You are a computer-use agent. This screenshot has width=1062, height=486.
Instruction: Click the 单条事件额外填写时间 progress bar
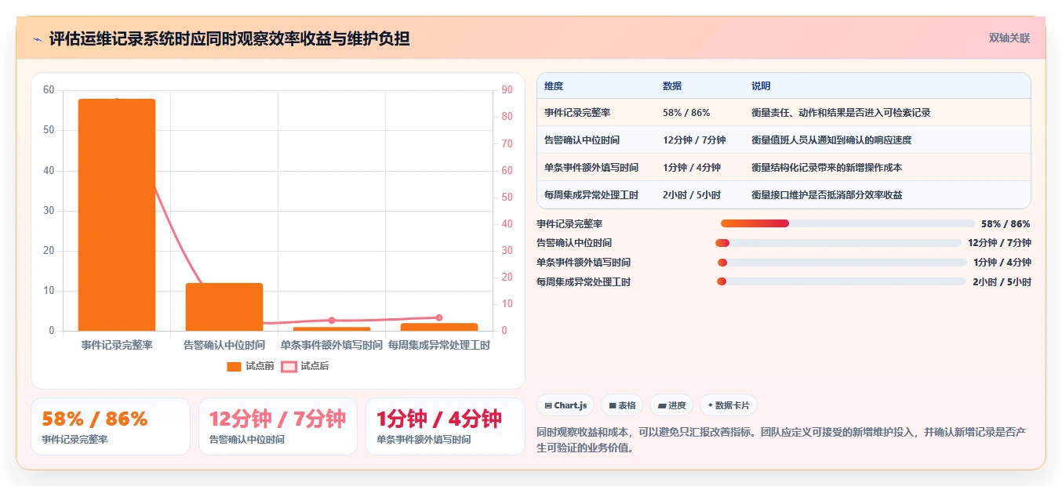pos(842,263)
